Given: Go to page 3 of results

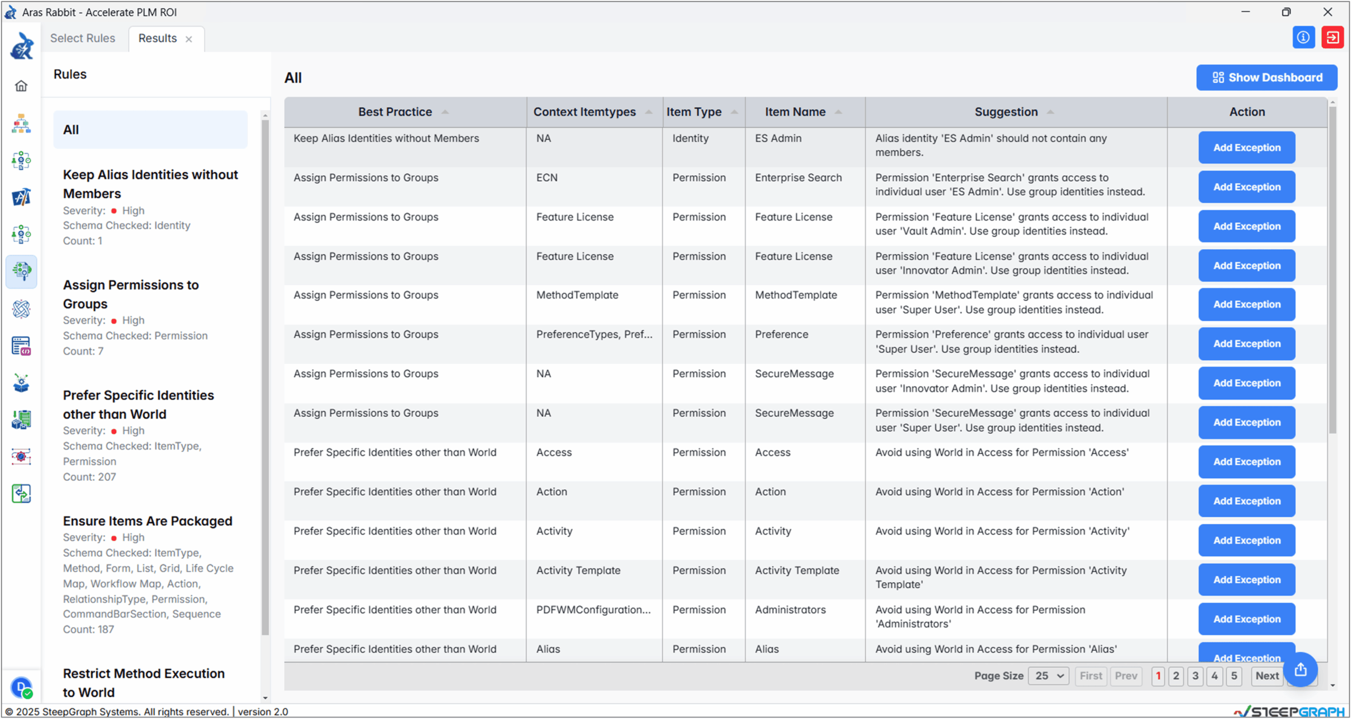Looking at the screenshot, I should pyautogui.click(x=1195, y=676).
